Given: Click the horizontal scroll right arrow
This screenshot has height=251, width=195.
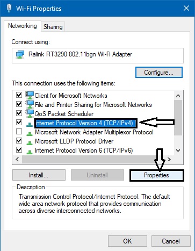Looking at the screenshot, I should pyautogui.click(x=169, y=159).
